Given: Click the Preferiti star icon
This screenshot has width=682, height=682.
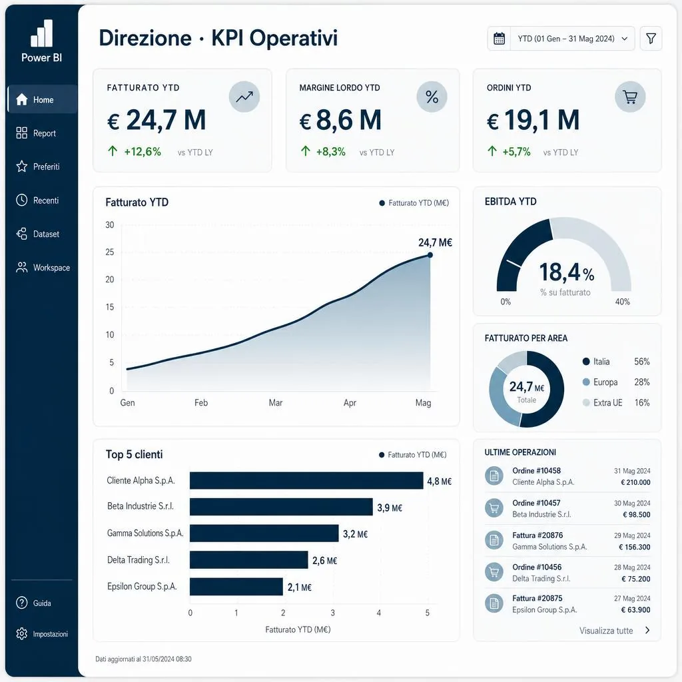Looking at the screenshot, I should click(22, 166).
